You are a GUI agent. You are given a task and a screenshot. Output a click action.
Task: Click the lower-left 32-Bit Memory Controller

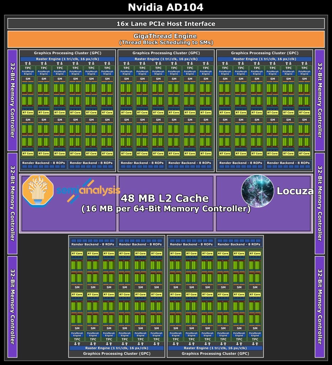pos(12,307)
